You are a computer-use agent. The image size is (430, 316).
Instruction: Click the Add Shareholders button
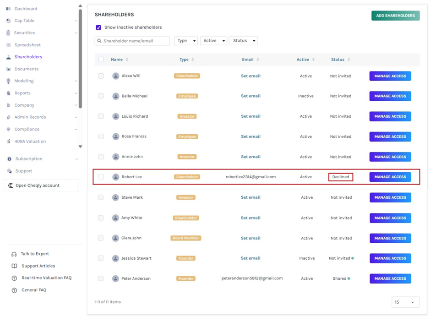[396, 16]
